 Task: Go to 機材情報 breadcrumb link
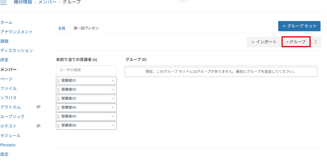(x=24, y=2)
